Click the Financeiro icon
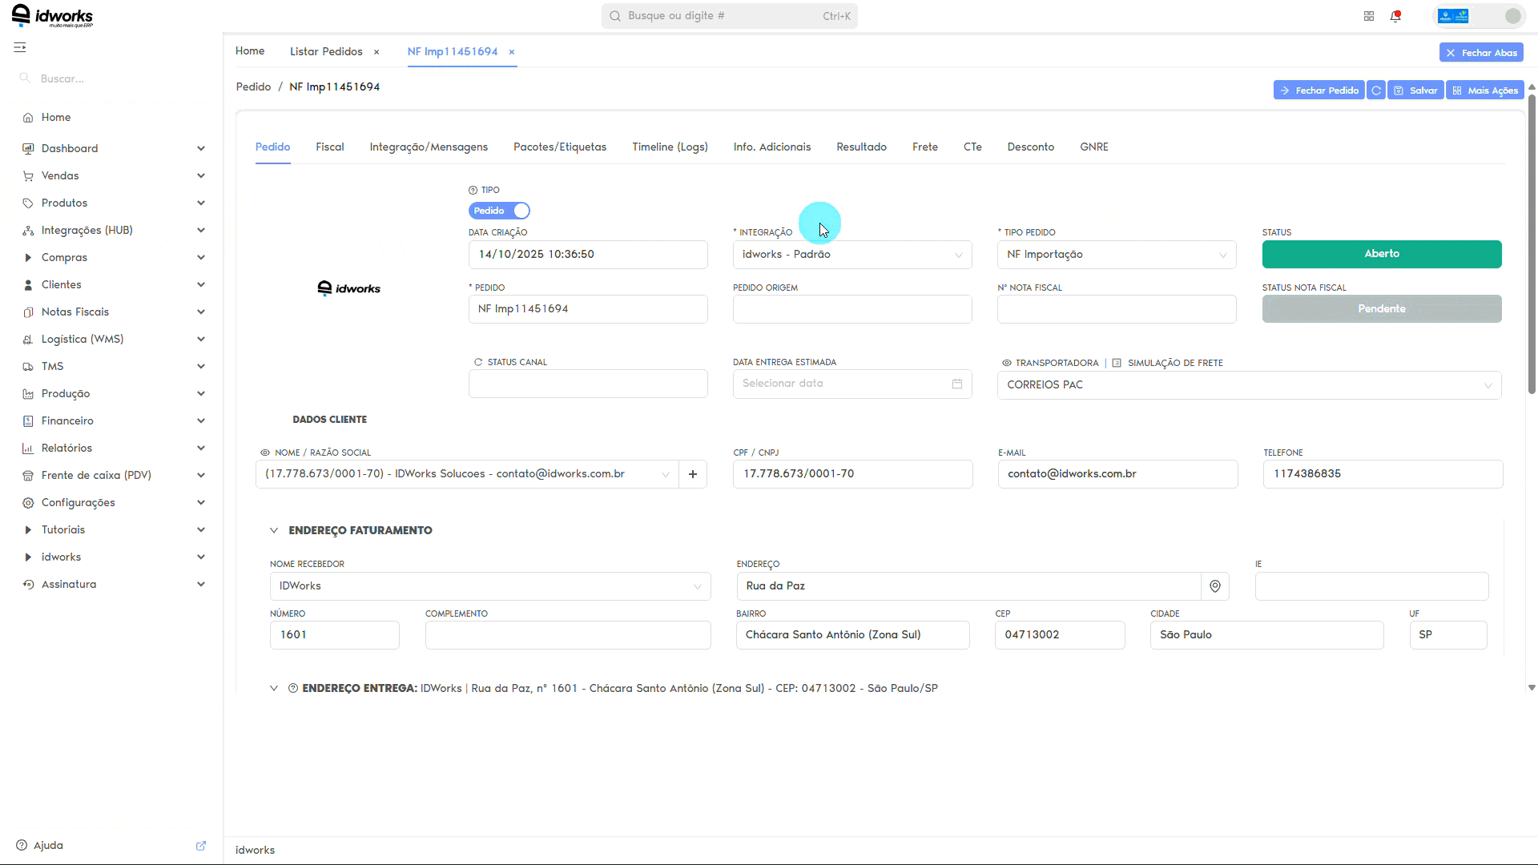 coord(28,421)
